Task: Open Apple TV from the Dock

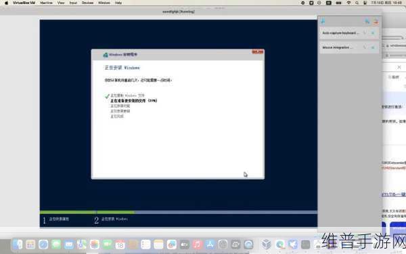Action: tap(184, 244)
